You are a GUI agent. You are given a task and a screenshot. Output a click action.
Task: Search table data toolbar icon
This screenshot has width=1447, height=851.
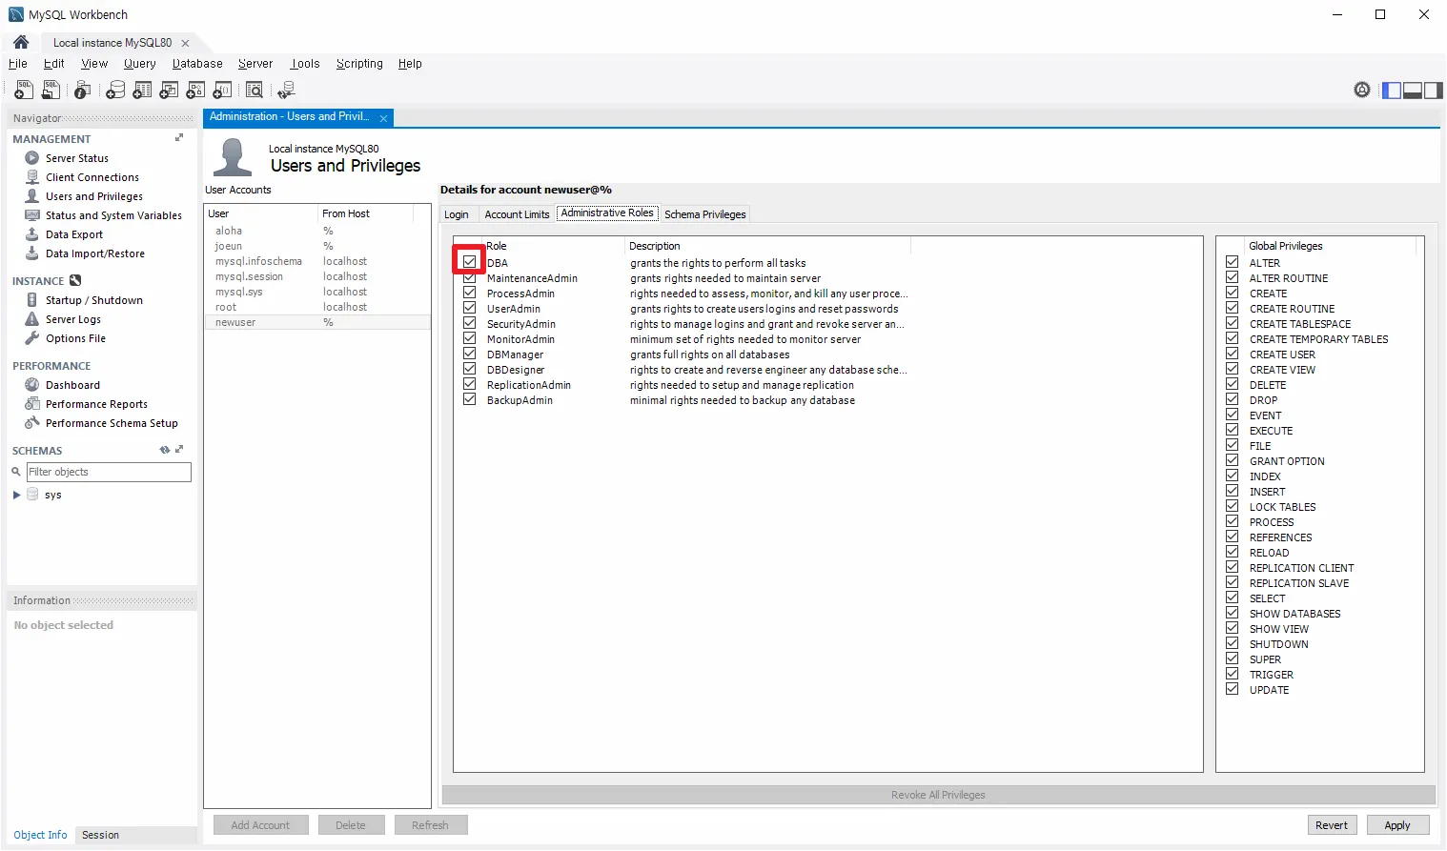point(255,90)
